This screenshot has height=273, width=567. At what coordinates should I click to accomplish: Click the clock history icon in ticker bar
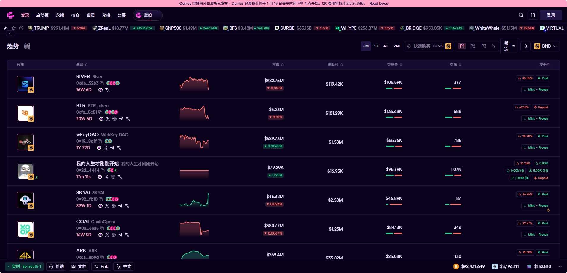coord(21,28)
